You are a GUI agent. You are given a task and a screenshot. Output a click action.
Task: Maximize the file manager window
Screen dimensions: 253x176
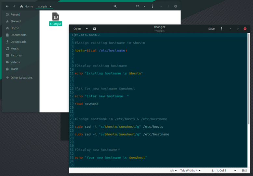[168, 6]
